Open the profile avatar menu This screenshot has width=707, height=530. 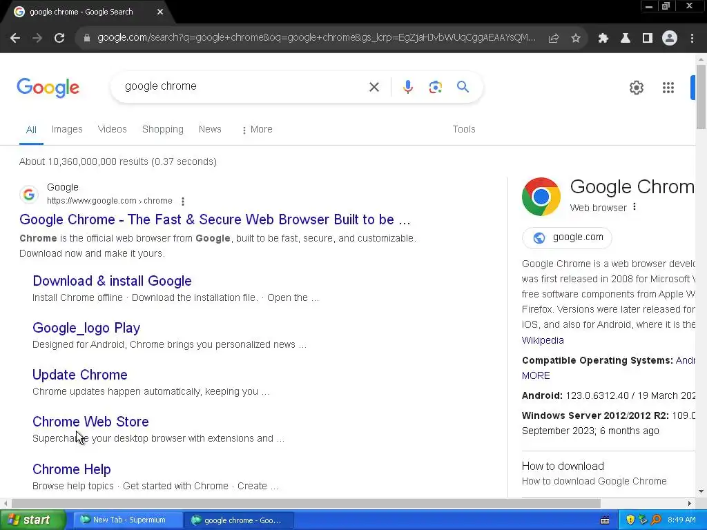[670, 39]
